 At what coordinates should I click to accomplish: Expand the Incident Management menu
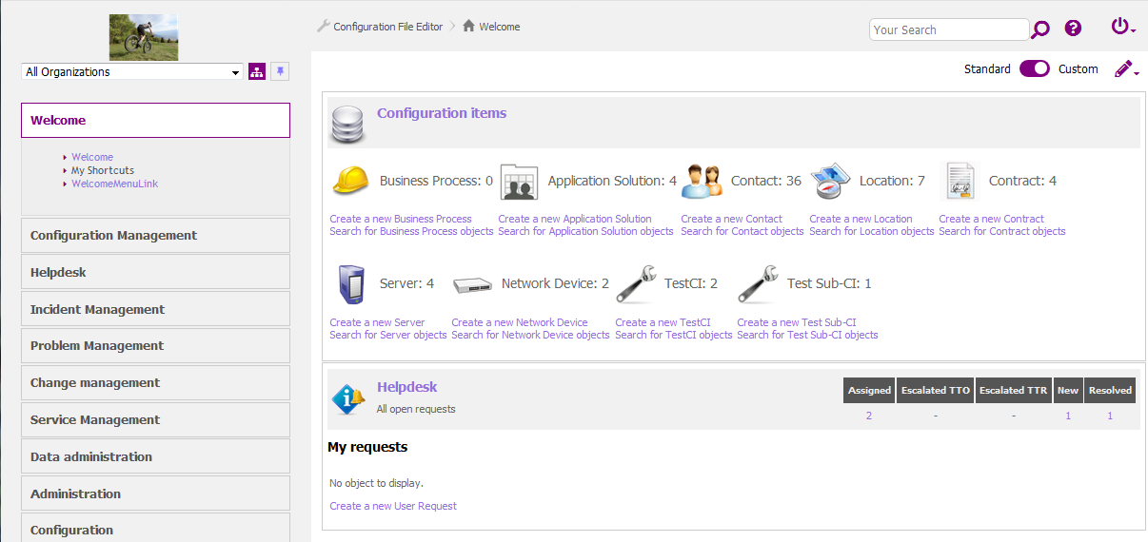(x=155, y=309)
